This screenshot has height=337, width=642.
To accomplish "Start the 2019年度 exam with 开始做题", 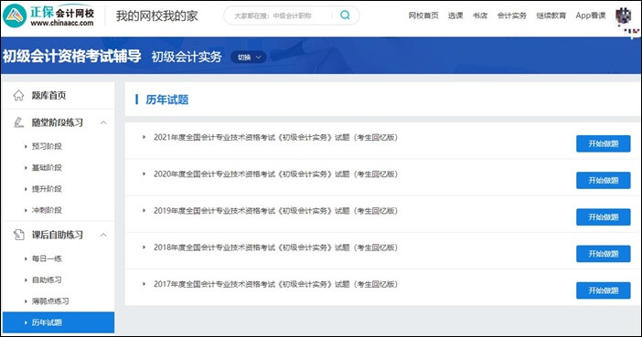I will pyautogui.click(x=603, y=217).
